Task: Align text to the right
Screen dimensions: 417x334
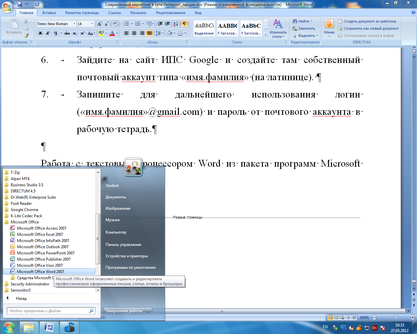Action: [142, 33]
